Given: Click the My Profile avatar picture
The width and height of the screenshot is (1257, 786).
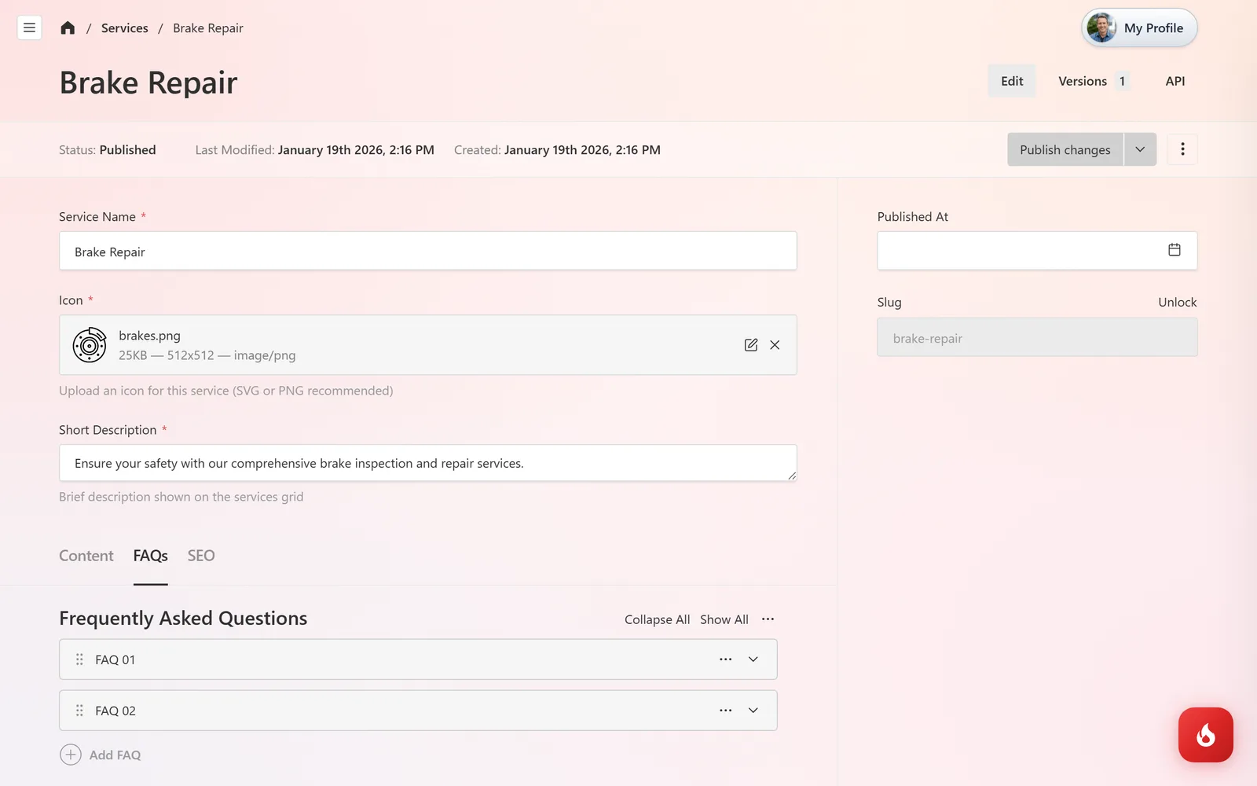Looking at the screenshot, I should [x=1101, y=28].
